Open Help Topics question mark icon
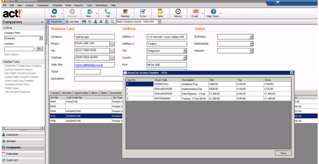 click(x=213, y=12)
